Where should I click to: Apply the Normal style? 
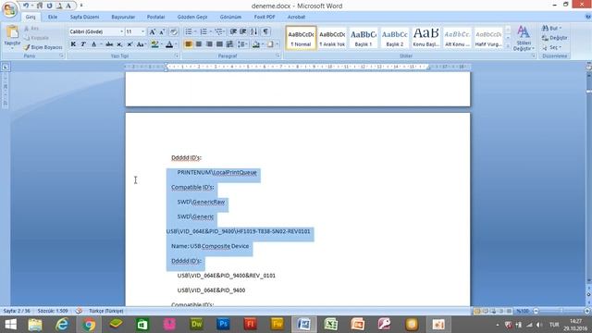click(301, 38)
